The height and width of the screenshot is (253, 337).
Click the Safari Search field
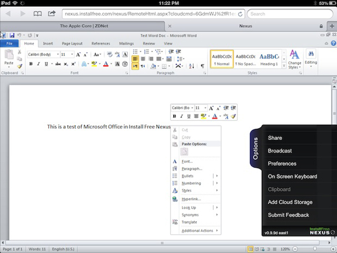pos(290,14)
